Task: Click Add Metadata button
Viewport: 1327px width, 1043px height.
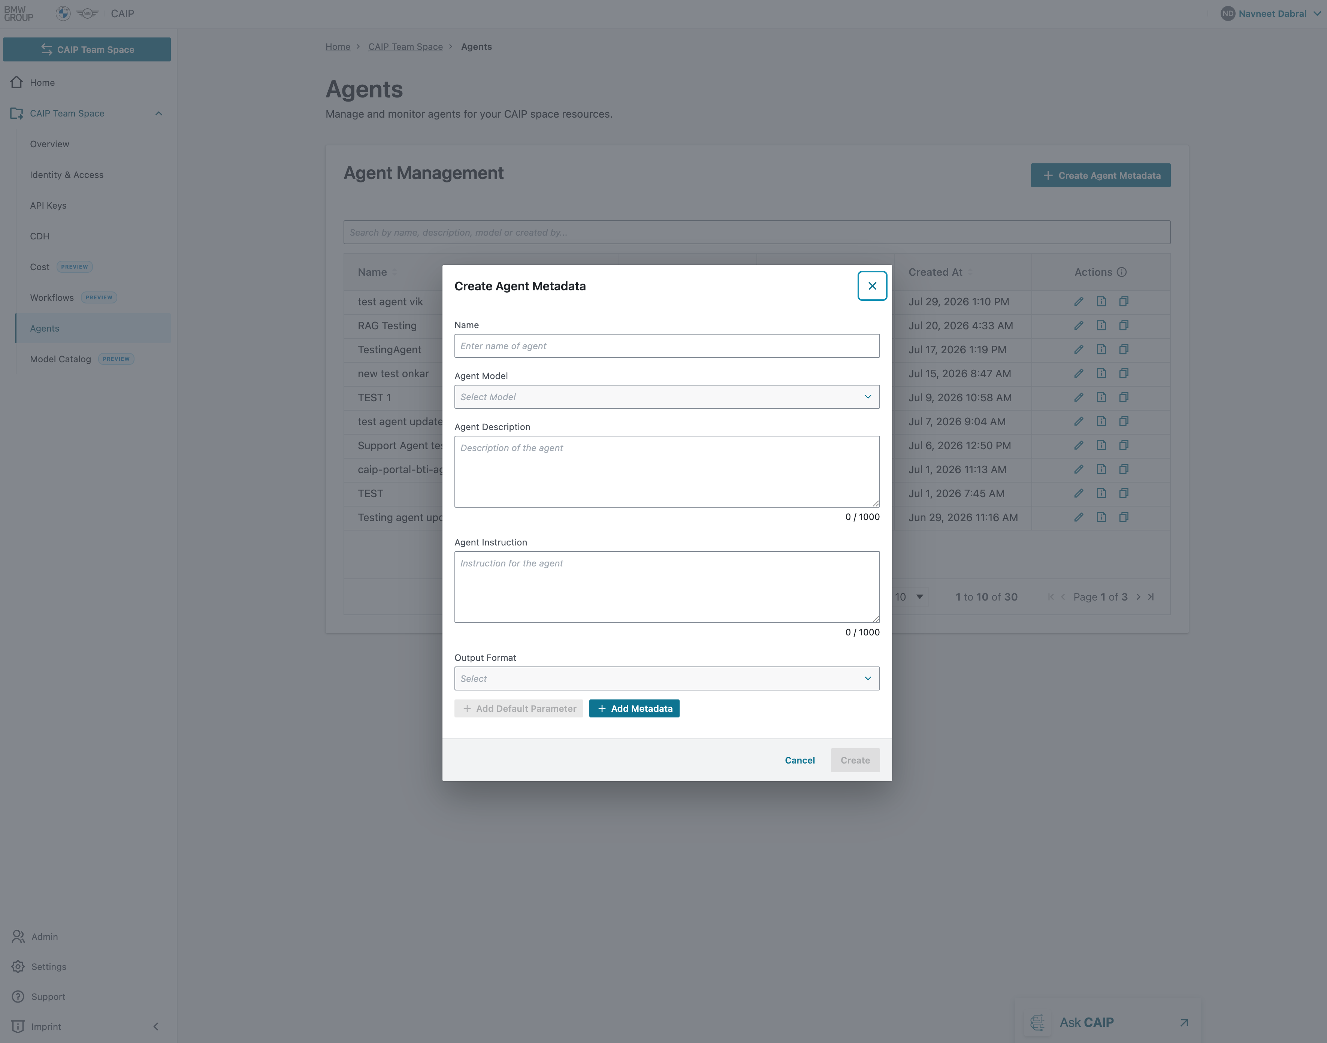Action: point(634,708)
